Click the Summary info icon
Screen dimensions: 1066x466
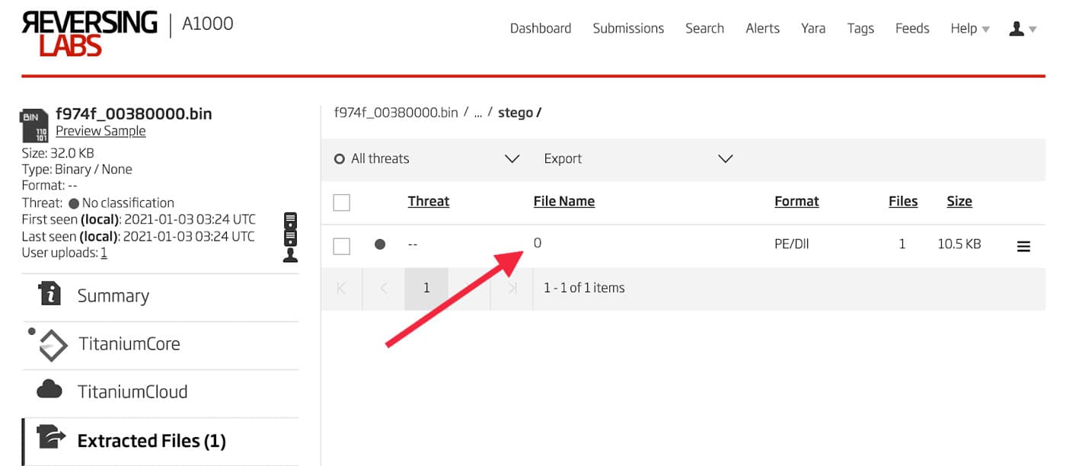(49, 293)
